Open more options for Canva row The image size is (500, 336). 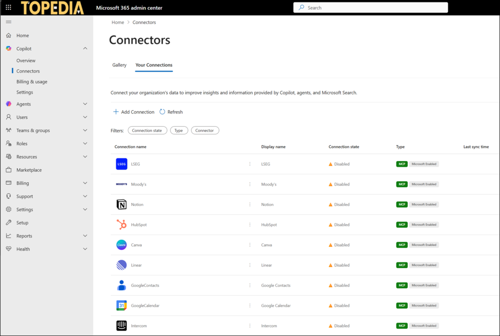tap(250, 245)
